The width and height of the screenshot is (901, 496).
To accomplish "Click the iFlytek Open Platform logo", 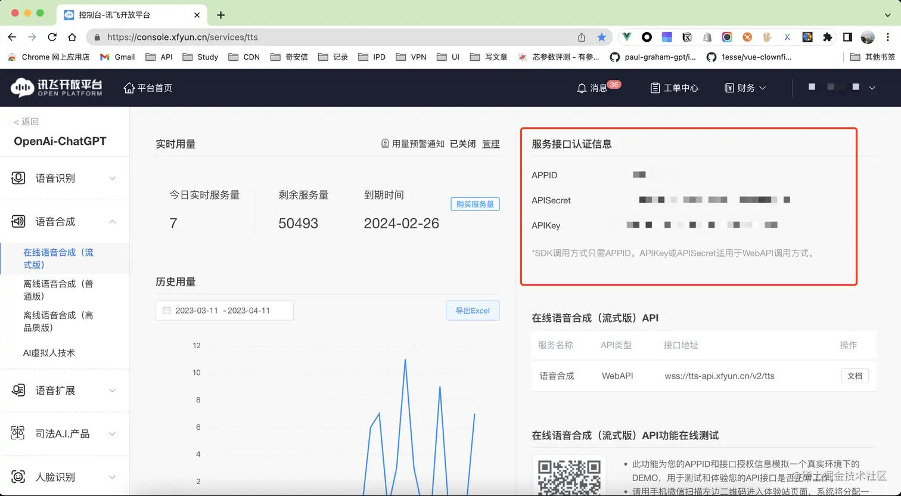I will [57, 88].
